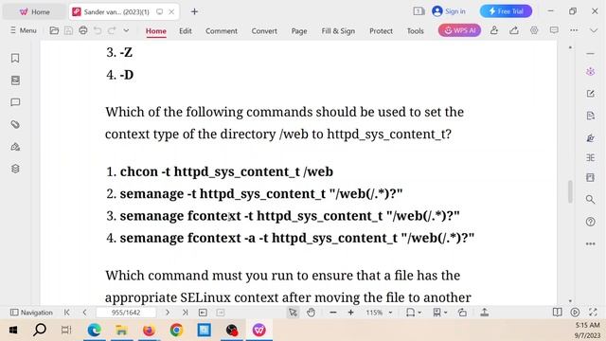The width and height of the screenshot is (606, 341).
Task: Open the Attachments paperclip panel
Action: [x=15, y=124]
